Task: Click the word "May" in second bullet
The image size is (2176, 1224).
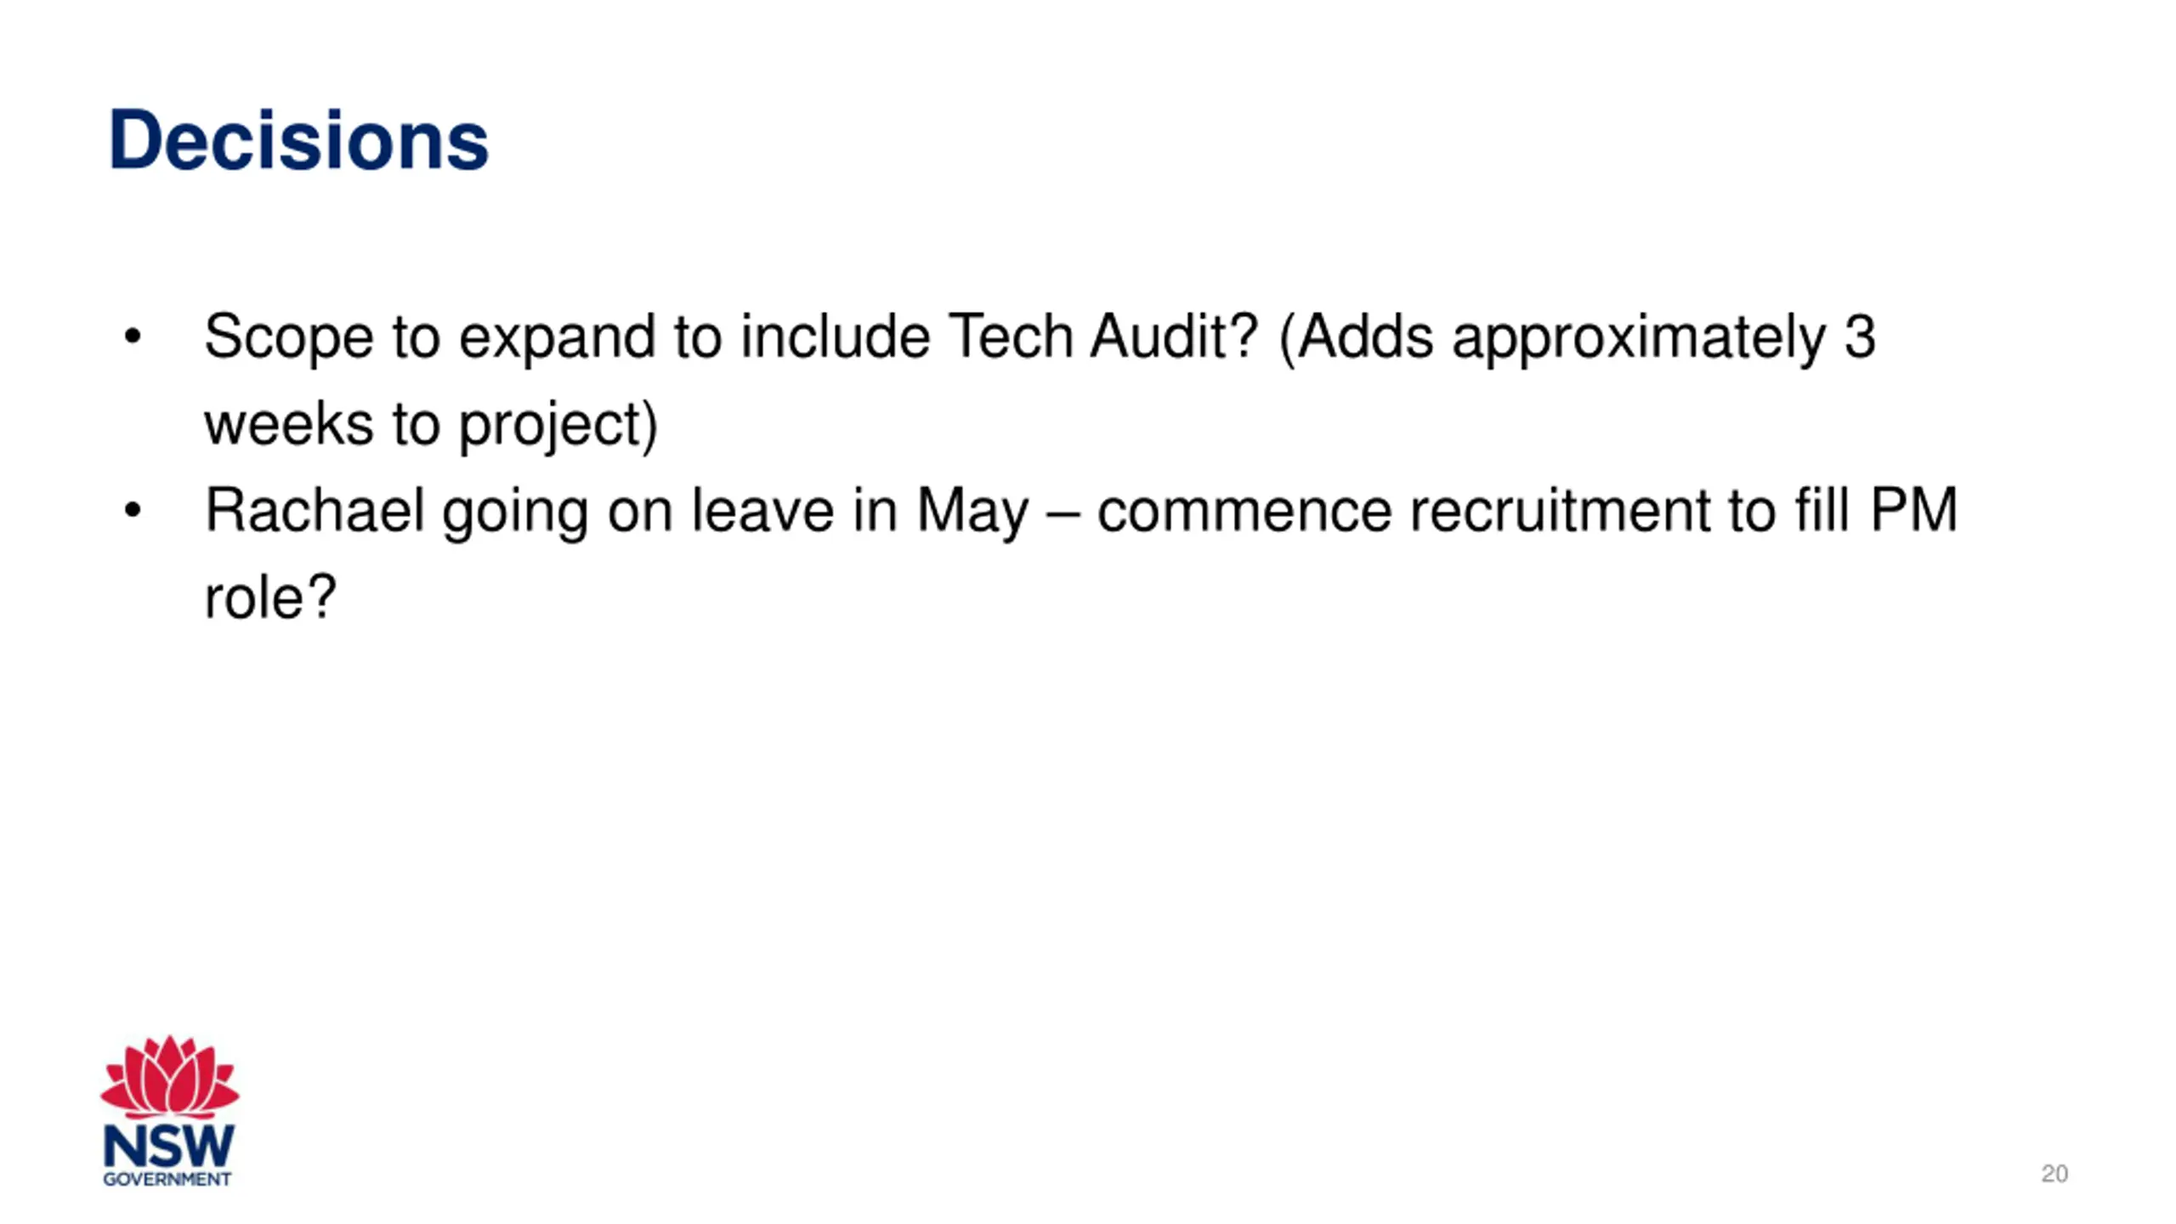Action: 972,513
